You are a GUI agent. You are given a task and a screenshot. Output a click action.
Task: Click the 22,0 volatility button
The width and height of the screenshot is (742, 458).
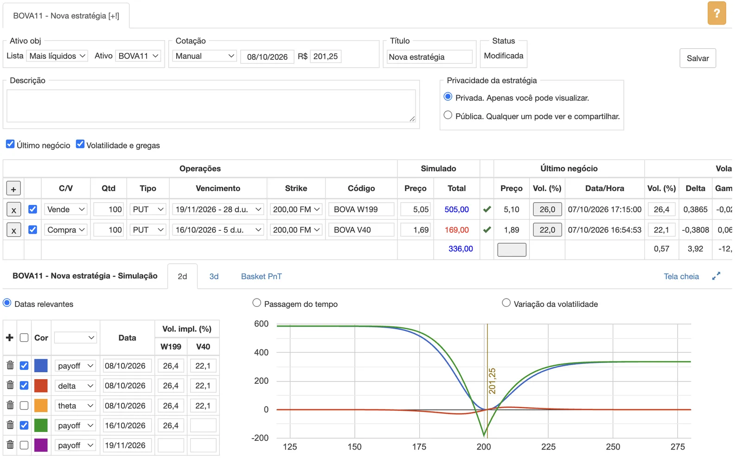[x=547, y=230]
